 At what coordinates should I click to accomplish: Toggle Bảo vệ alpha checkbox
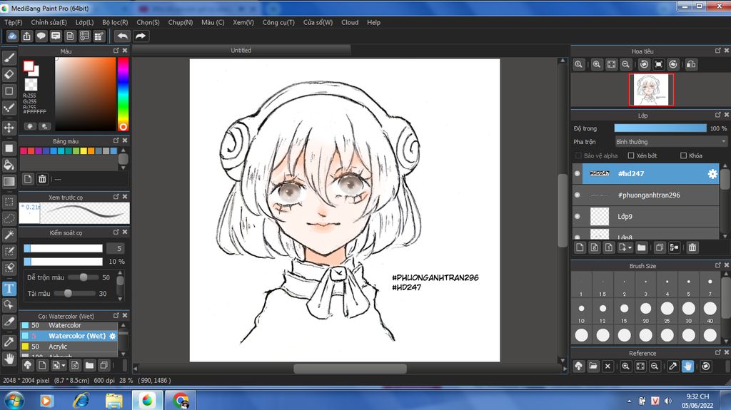coord(578,155)
